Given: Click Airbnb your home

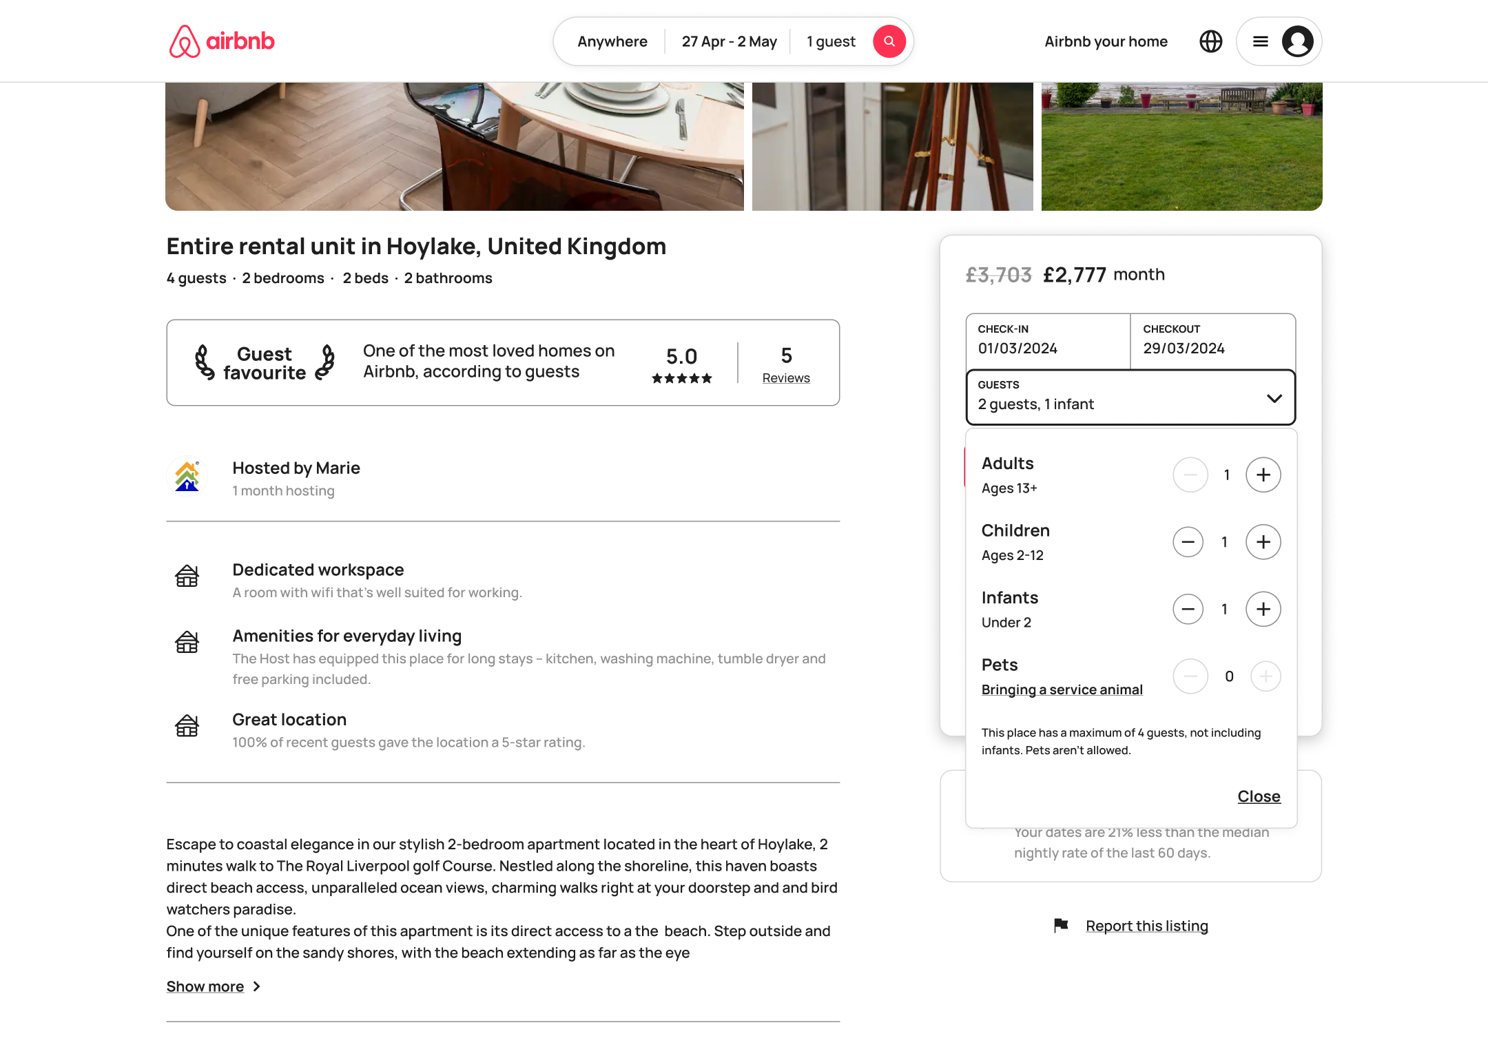Looking at the screenshot, I should click(x=1105, y=41).
